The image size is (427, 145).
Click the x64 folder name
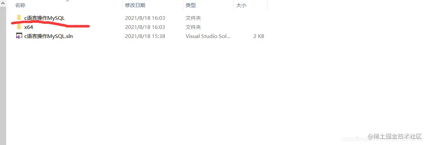click(29, 27)
